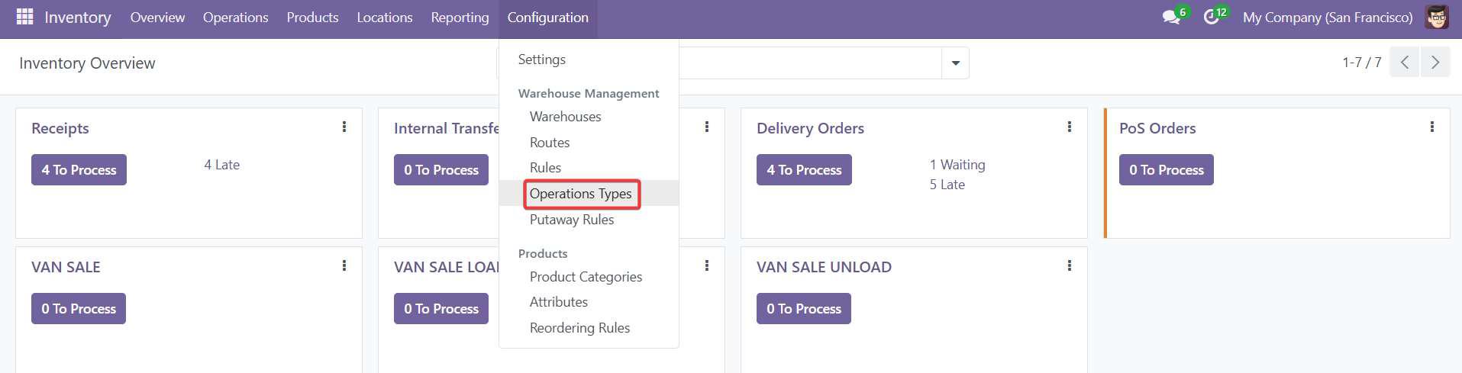1462x373 pixels.
Task: Open the VAN SALE card kebab menu
Action: (x=344, y=265)
